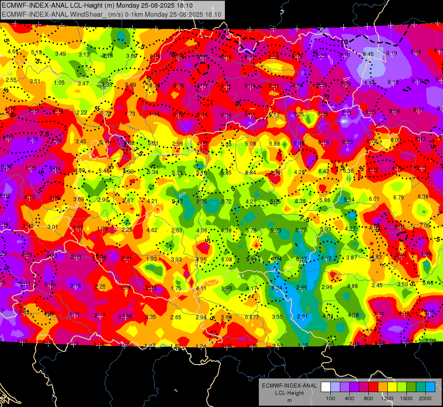Click the grid value 6.10
This screenshot has height=407, width=443.
[x=324, y=142]
